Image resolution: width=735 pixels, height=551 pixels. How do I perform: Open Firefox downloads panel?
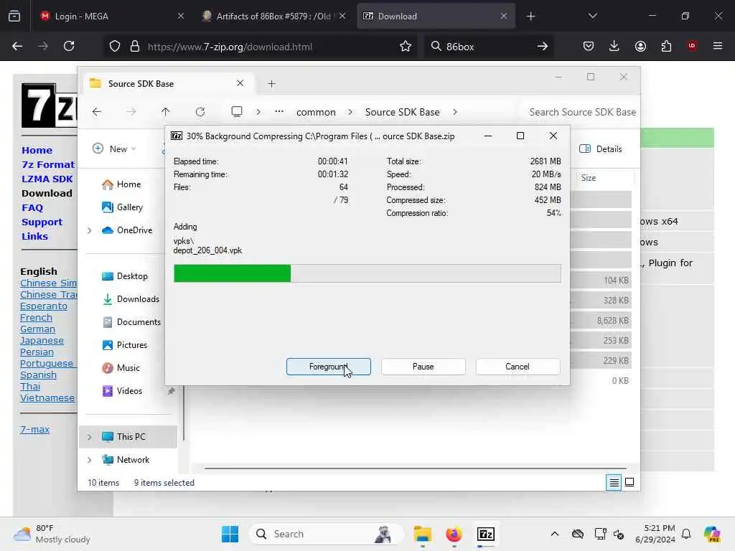(614, 47)
